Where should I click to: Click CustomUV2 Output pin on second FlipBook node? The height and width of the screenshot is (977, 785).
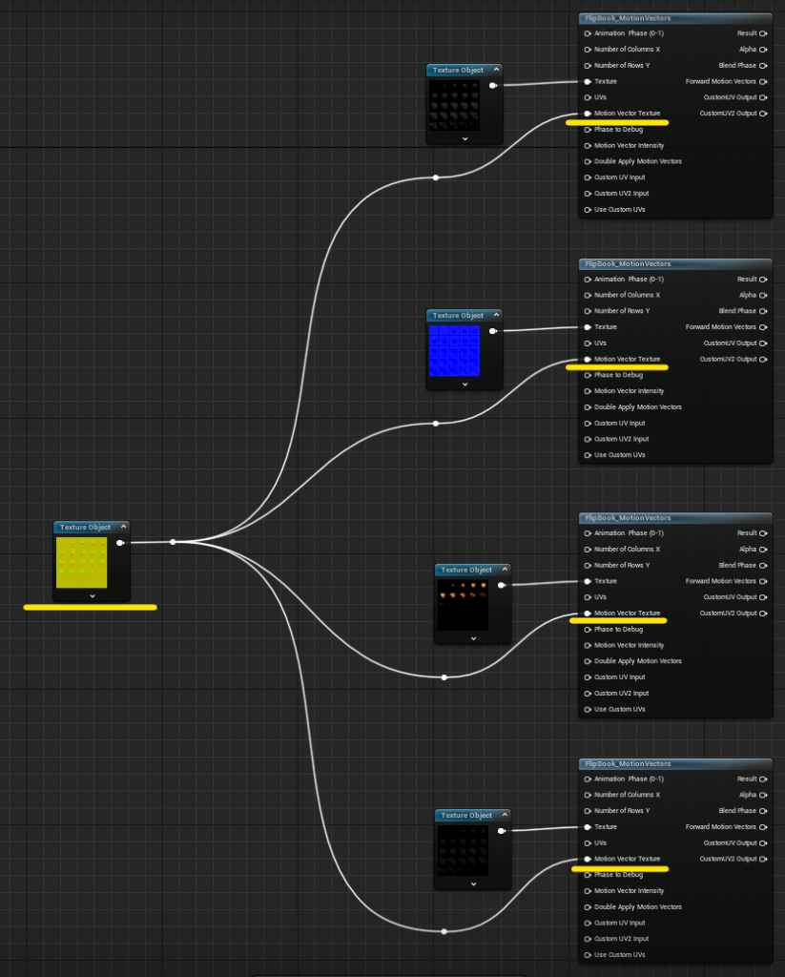763,359
